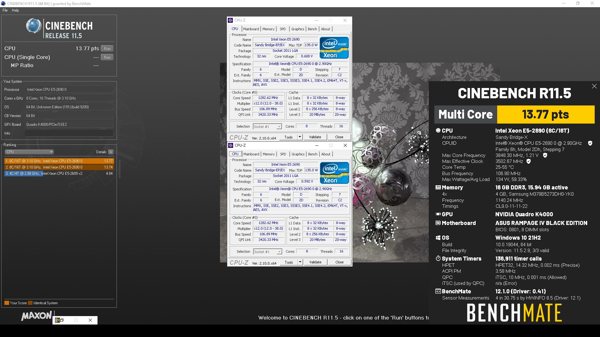Click the Intel Xeon logo in lower CPU-Z
The image size is (600, 337).
point(334,173)
